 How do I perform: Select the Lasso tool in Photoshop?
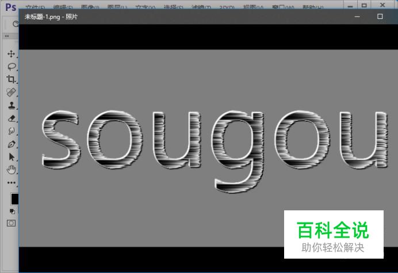click(x=12, y=67)
